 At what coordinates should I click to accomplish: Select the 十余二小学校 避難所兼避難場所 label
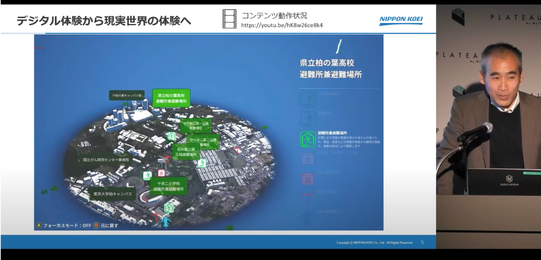coord(169,187)
